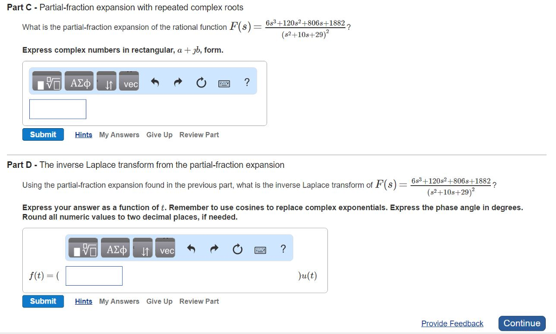The width and height of the screenshot is (556, 334).
Task: Submit the Part D answer
Action: [43, 301]
